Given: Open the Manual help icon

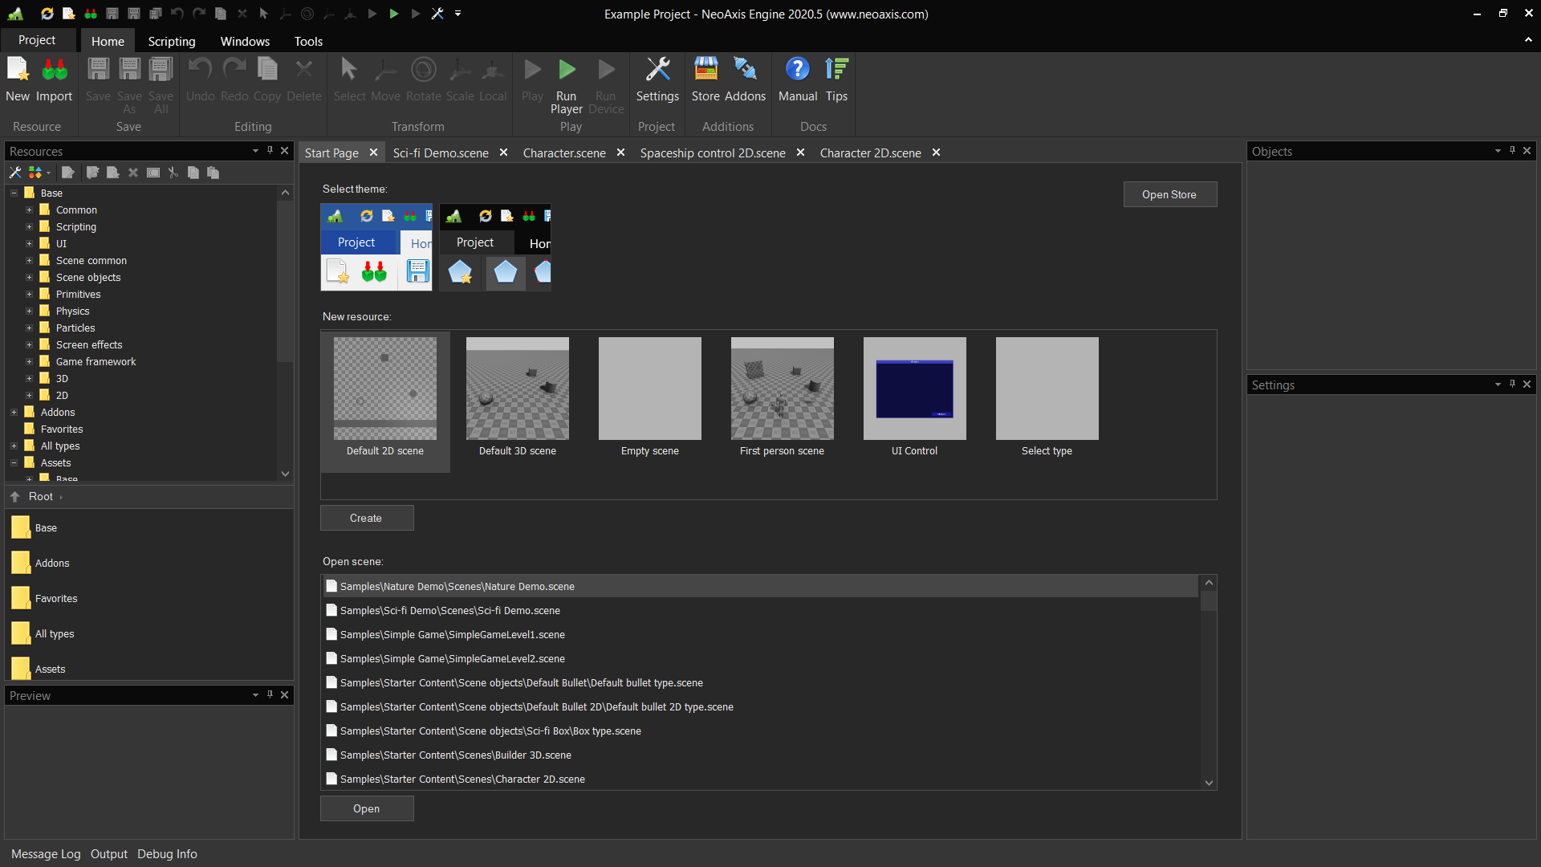Looking at the screenshot, I should [x=797, y=71].
